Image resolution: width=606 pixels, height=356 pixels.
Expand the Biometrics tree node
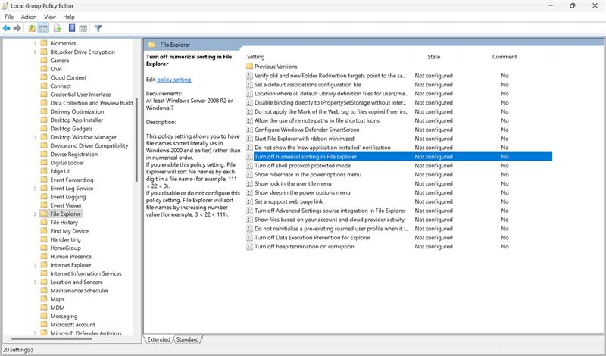pos(35,43)
